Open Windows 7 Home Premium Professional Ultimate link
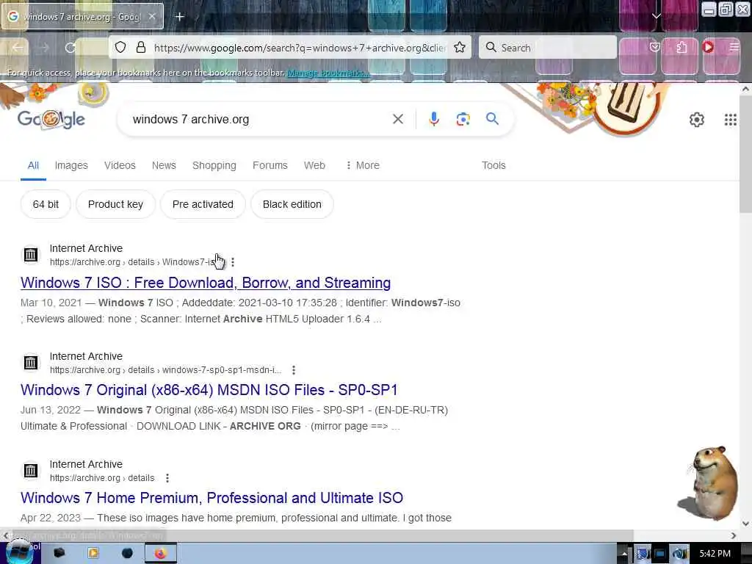This screenshot has height=564, width=752. click(211, 498)
